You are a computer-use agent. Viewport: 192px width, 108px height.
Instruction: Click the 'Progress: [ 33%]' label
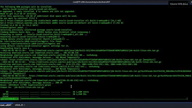click(x=9, y=99)
